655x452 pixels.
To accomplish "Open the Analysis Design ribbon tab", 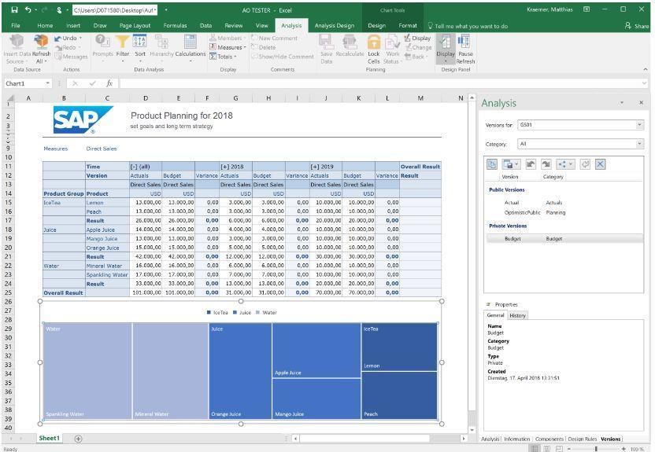I will point(334,25).
